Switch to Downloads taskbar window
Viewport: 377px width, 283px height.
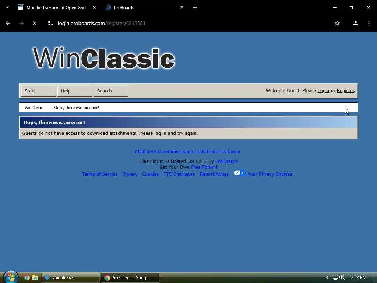(70, 277)
